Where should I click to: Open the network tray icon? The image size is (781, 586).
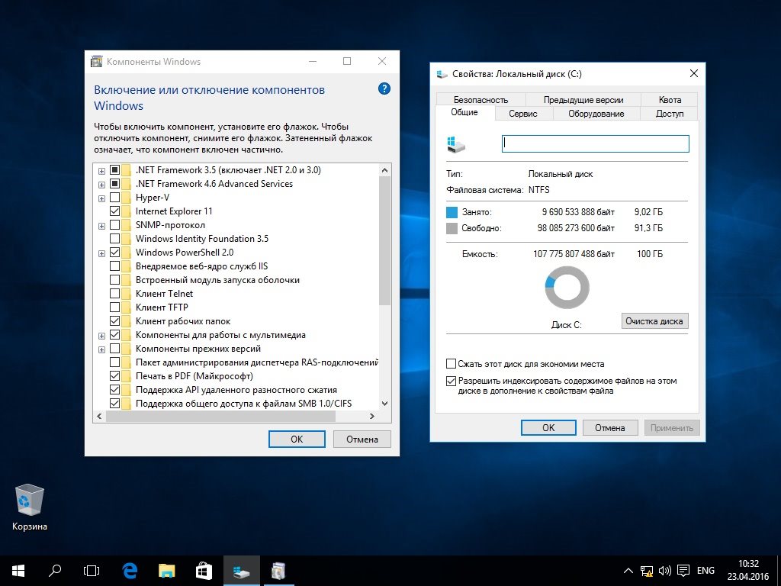point(647,571)
